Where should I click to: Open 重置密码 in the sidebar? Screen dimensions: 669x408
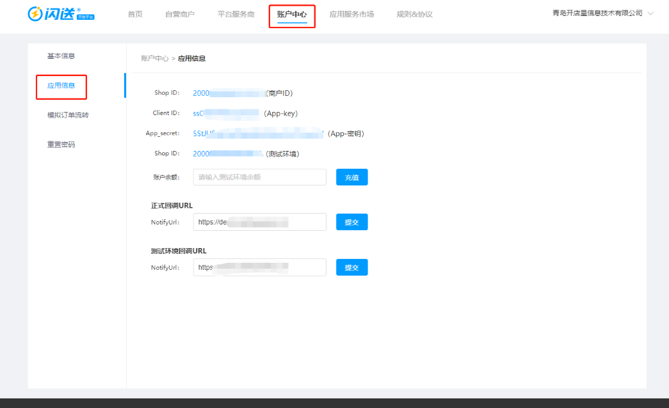(x=61, y=145)
